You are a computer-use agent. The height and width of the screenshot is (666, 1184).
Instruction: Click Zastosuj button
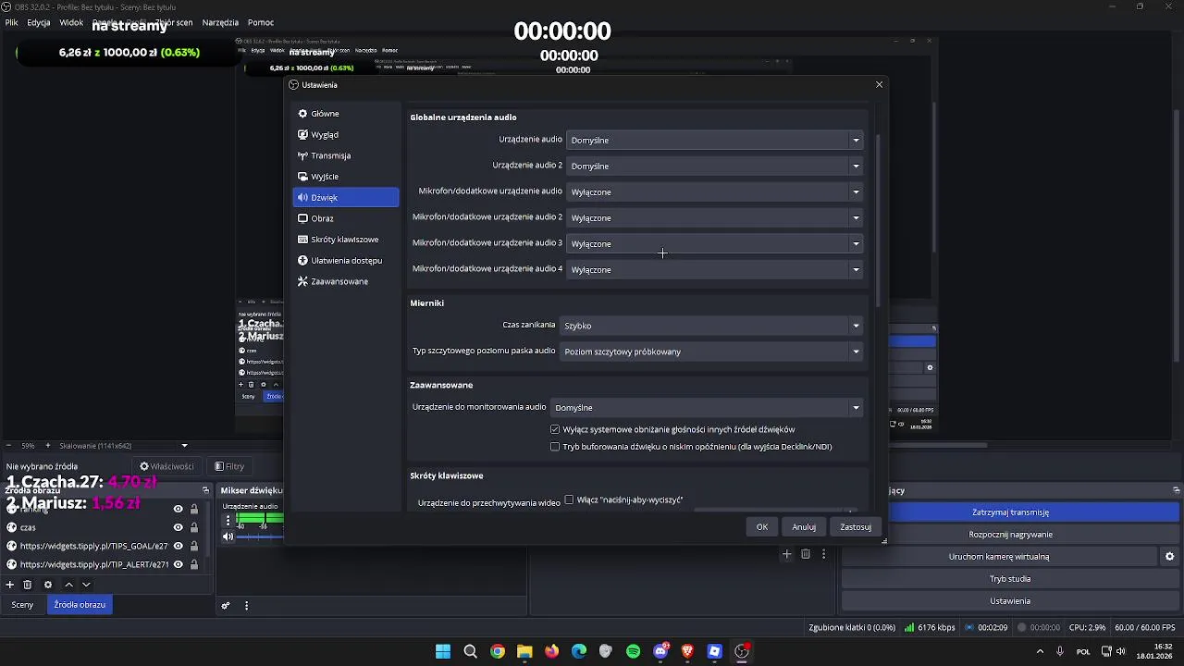(x=856, y=527)
